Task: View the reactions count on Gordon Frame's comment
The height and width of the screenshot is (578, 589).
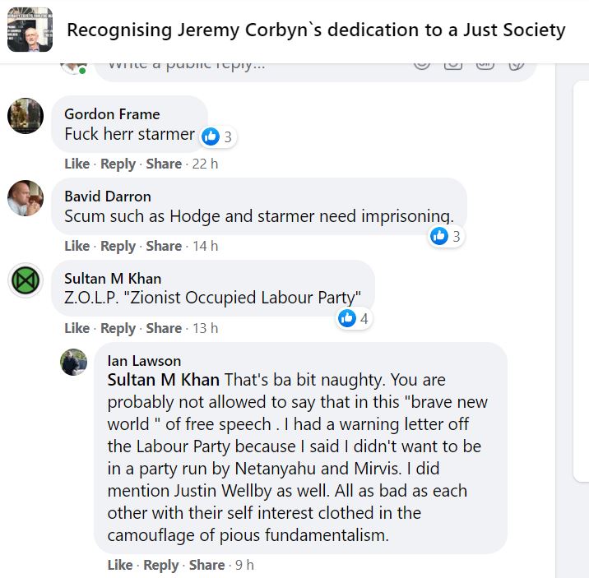Action: point(218,137)
